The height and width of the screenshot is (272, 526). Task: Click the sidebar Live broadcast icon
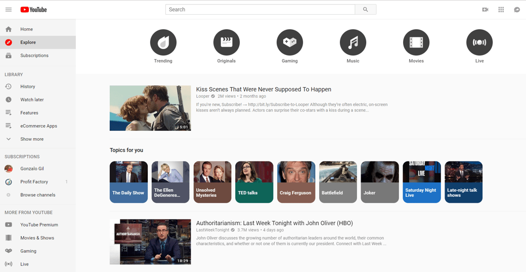9,264
